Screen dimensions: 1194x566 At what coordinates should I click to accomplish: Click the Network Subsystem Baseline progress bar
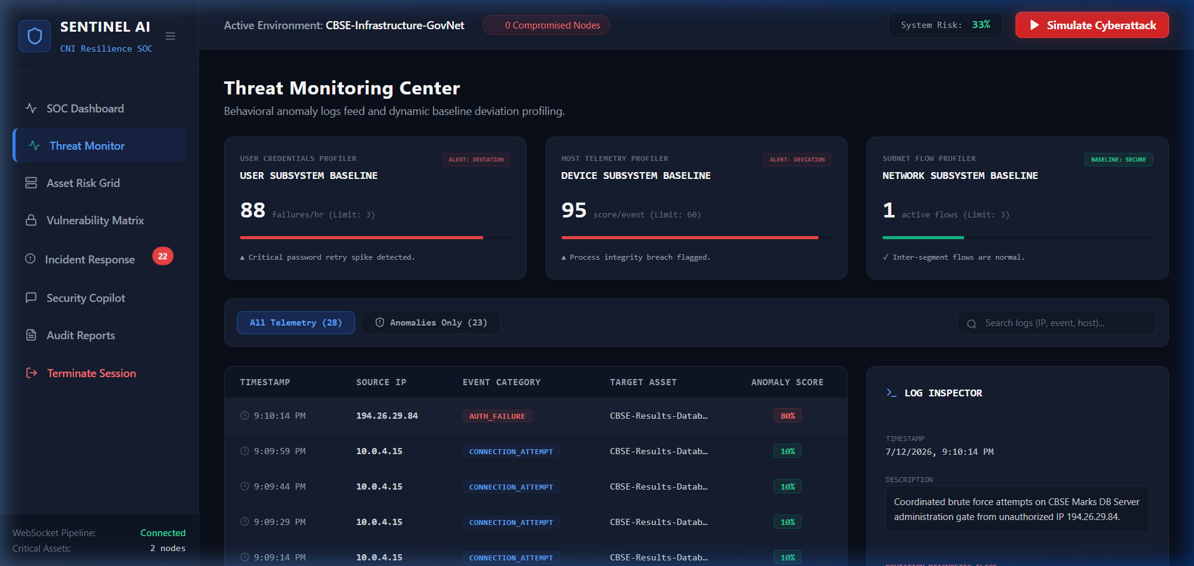1017,237
